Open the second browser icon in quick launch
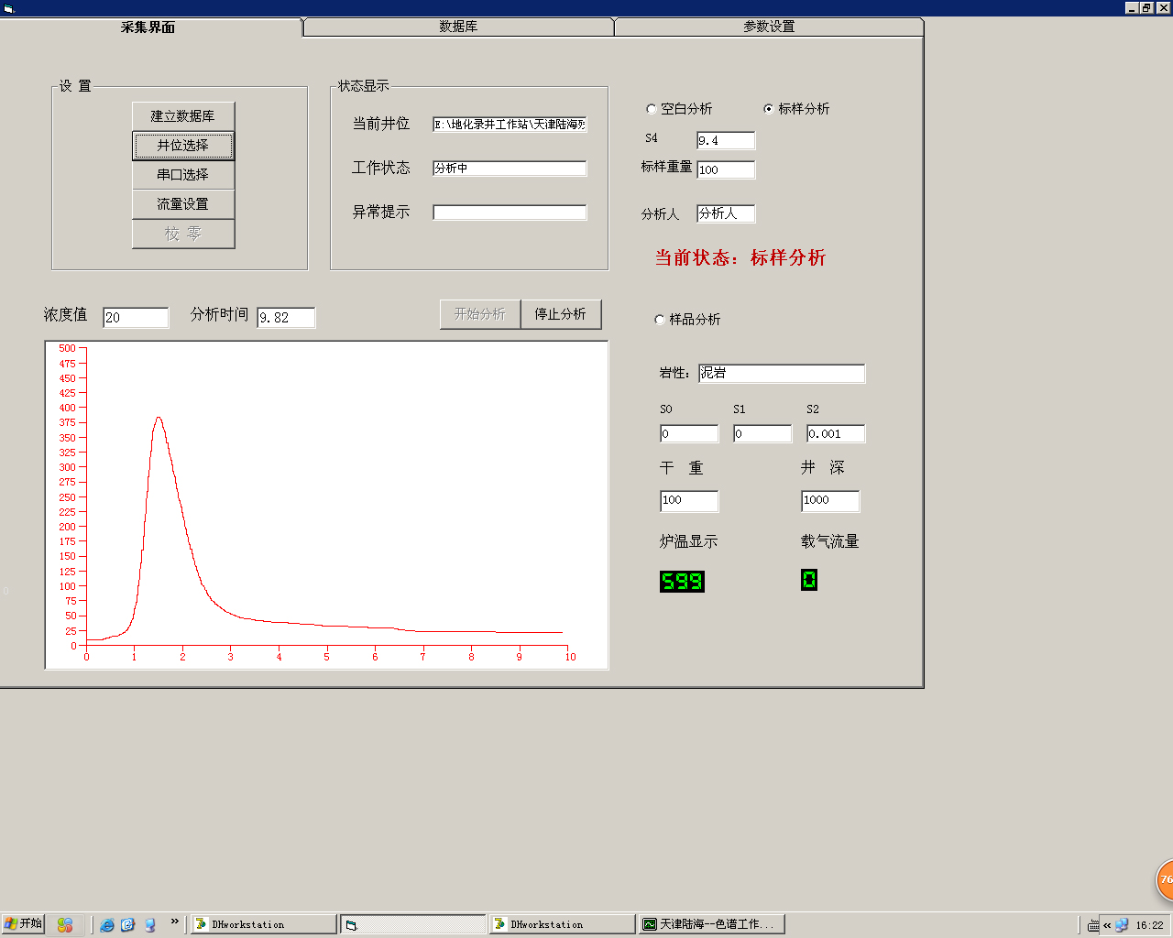The image size is (1173, 938). (x=128, y=925)
